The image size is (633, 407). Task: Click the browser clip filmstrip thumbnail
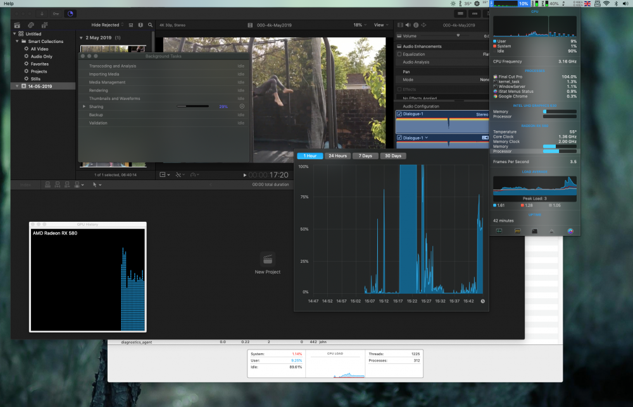point(113,49)
